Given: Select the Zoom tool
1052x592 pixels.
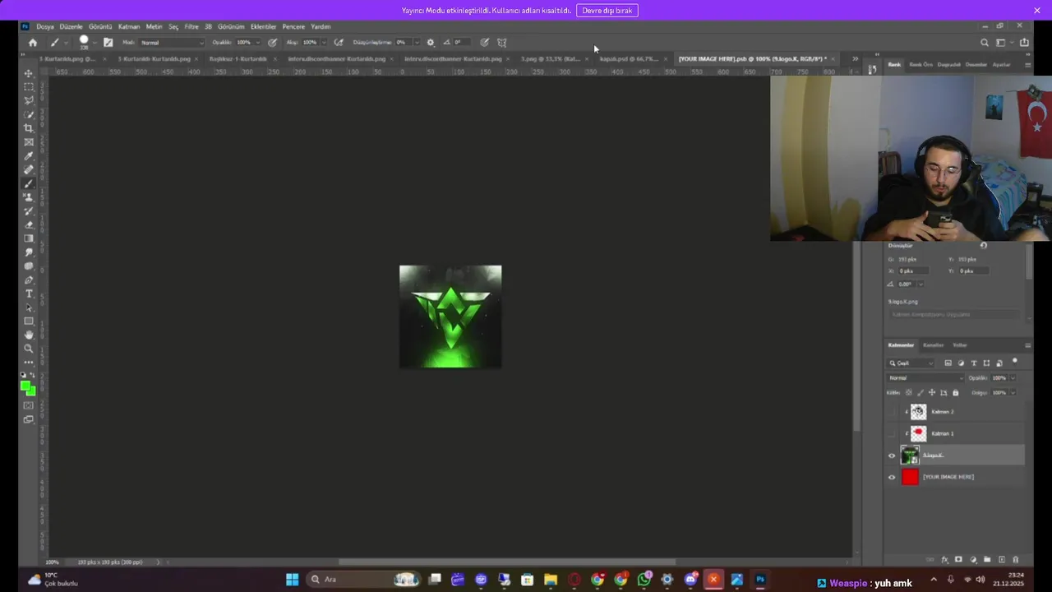Looking at the screenshot, I should tap(29, 349).
